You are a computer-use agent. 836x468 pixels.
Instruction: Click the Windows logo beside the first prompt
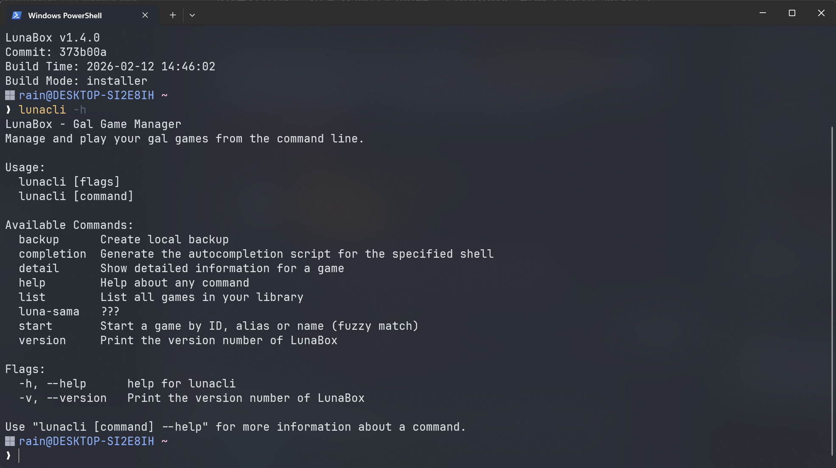point(10,95)
